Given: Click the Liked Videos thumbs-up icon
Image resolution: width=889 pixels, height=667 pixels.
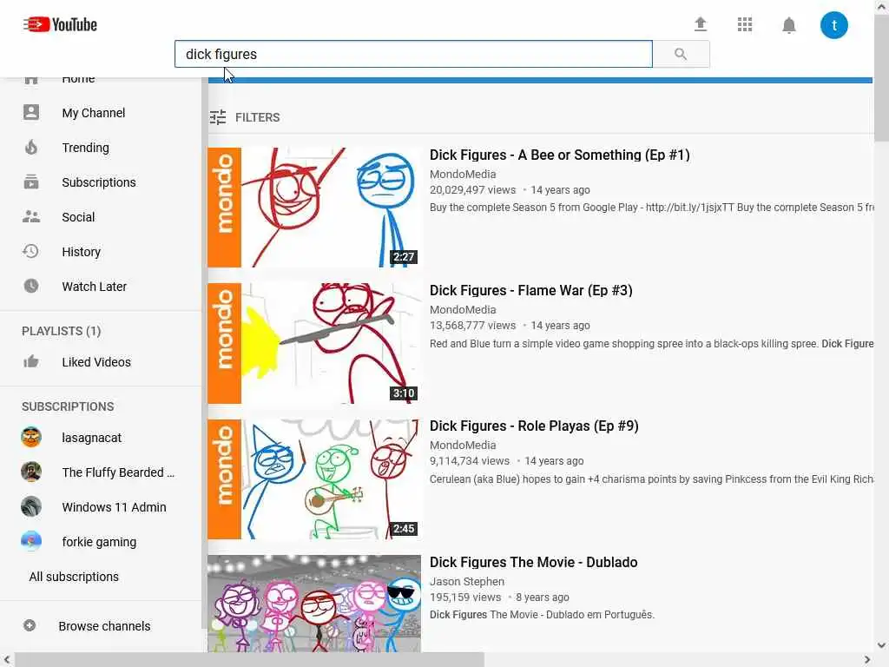Looking at the screenshot, I should [x=31, y=361].
